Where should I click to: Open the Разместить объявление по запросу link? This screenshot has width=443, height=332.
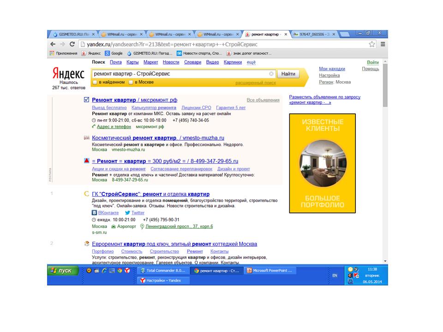pos(324,100)
